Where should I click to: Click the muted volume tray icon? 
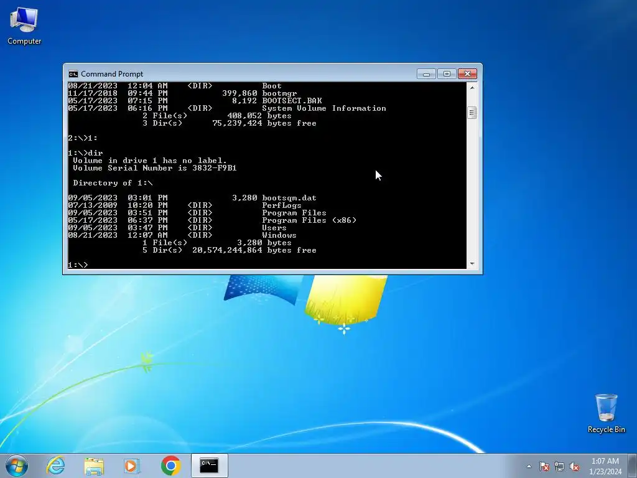point(574,466)
